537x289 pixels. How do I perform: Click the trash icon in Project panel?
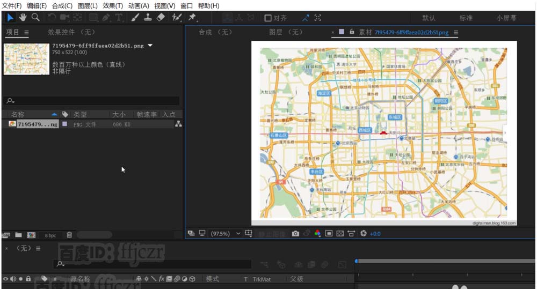click(69, 235)
